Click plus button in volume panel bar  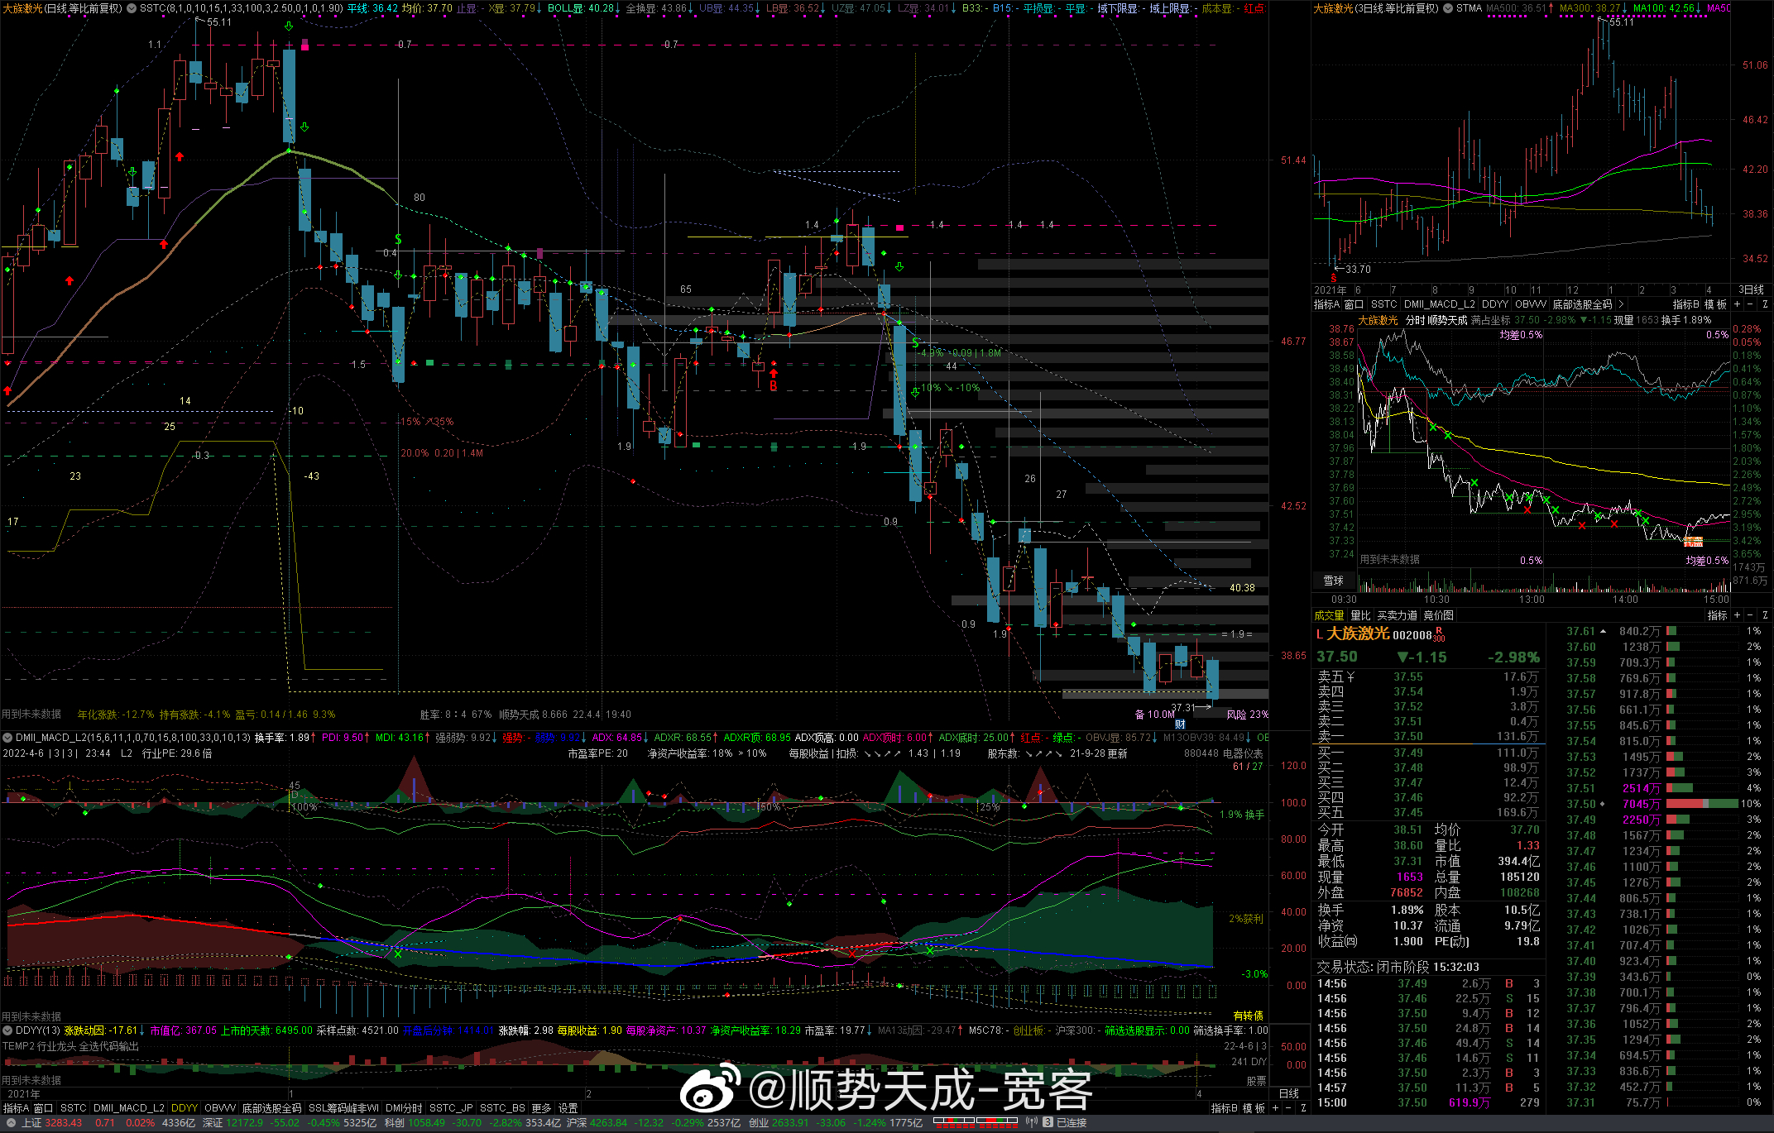pyautogui.click(x=1737, y=615)
